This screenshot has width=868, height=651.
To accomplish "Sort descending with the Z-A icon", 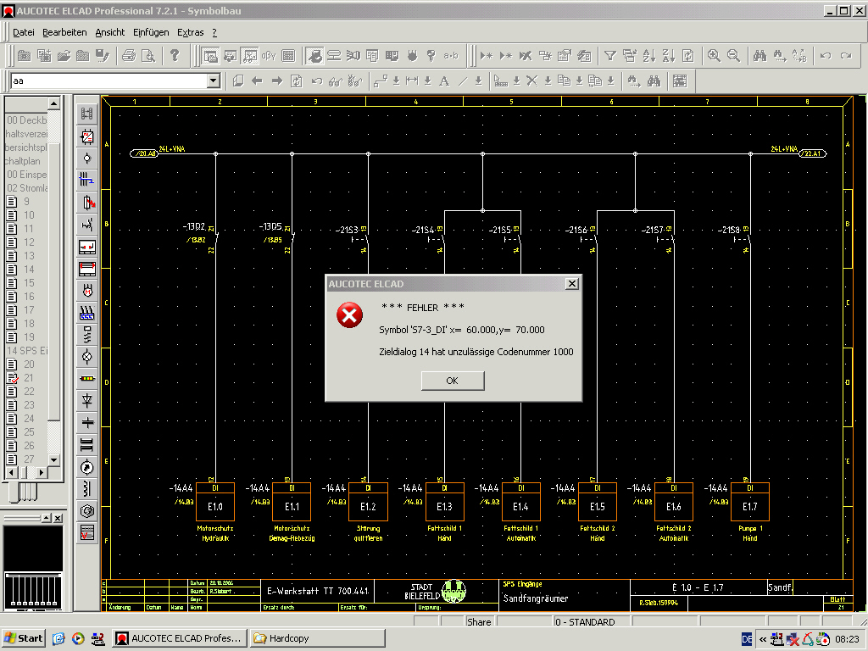I will pyautogui.click(x=669, y=55).
